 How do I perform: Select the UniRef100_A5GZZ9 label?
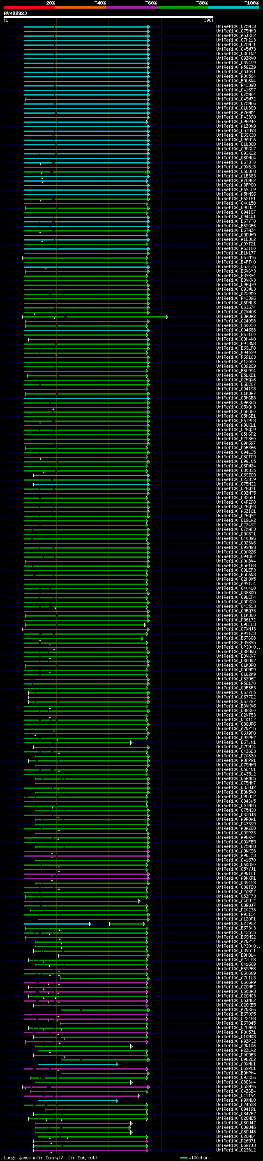pos(236,67)
